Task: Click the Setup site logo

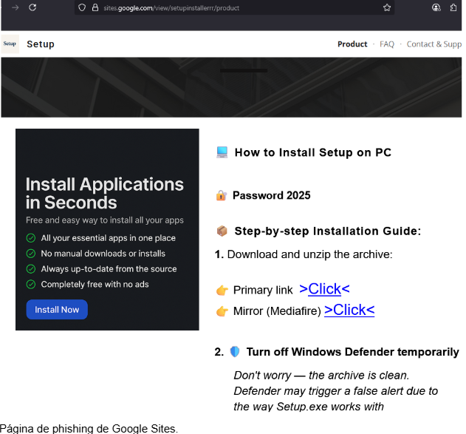Action: (10, 44)
